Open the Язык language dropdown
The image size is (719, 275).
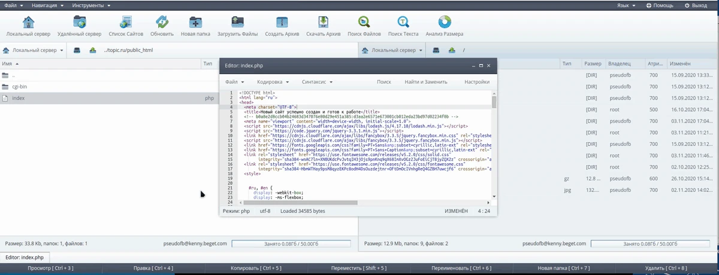626,5
